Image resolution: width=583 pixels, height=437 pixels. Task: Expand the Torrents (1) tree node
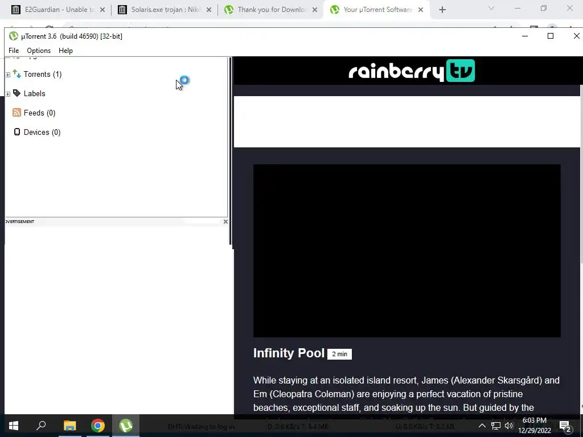click(x=8, y=75)
